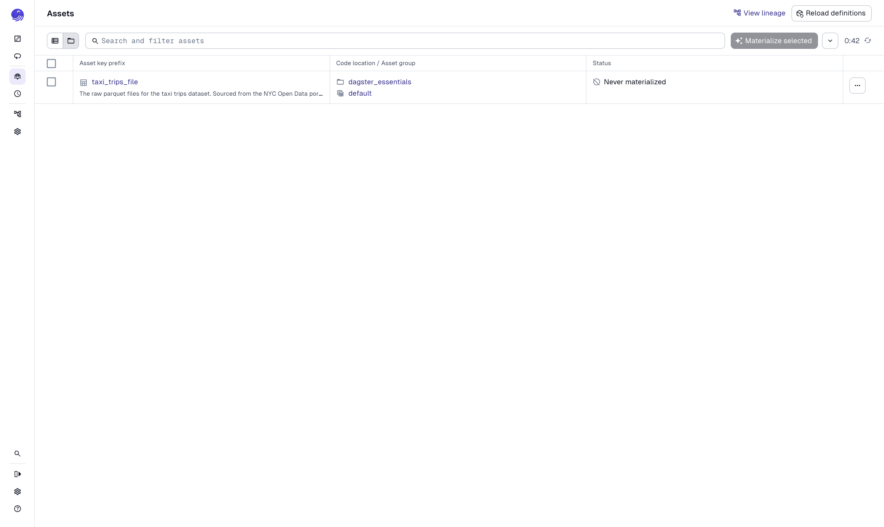Switch to flat list asset view
This screenshot has height=527, width=884.
coord(55,41)
